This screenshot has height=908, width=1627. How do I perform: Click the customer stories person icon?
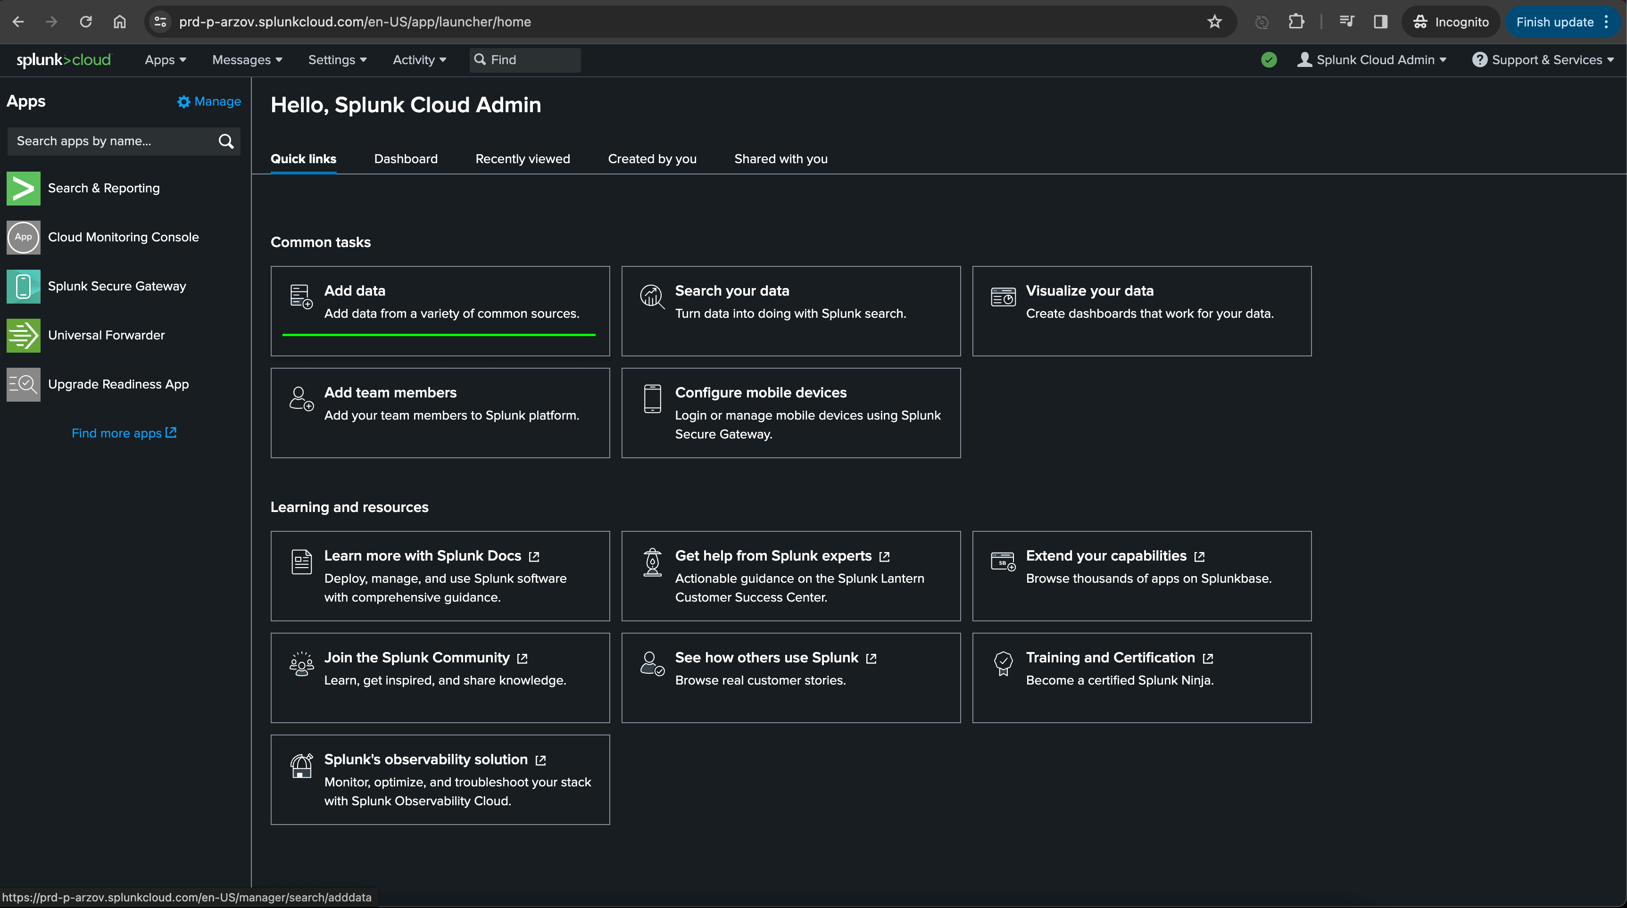(x=652, y=664)
